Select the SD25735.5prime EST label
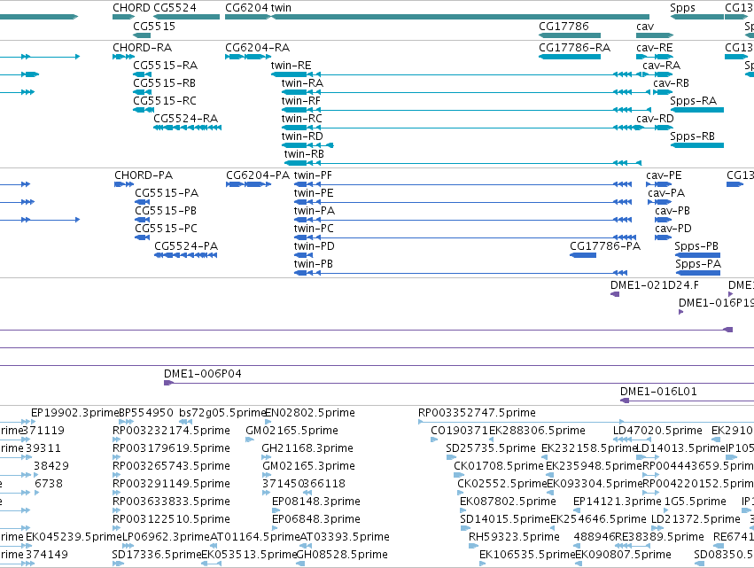Image resolution: width=754 pixels, height=568 pixels. [491, 448]
